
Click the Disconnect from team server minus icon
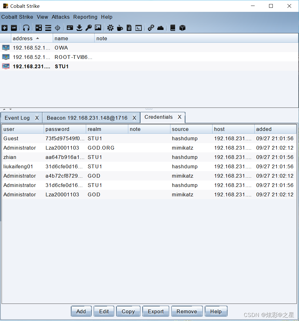click(x=14, y=28)
